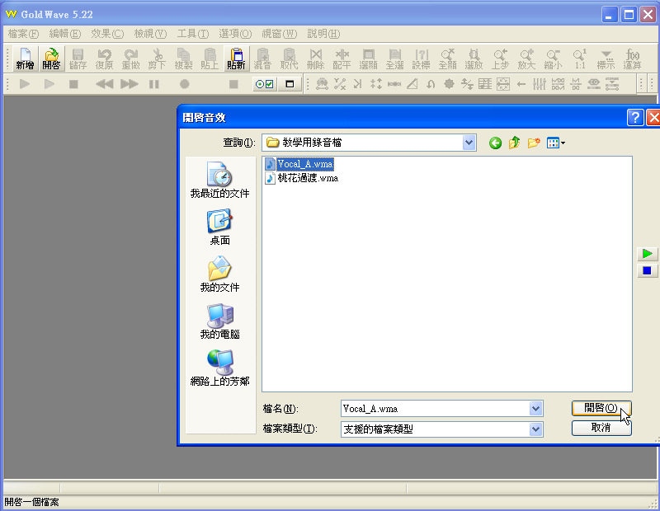Open the 檢視(V) menu
660x511 pixels.
pos(150,34)
